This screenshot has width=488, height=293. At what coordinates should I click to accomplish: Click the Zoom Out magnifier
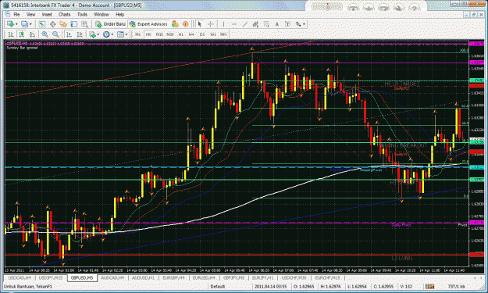[x=55, y=34]
